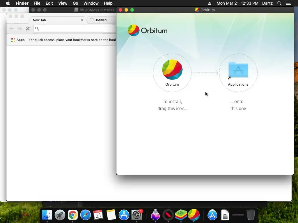298x223 pixels.
Task: Open the Apps bookmarks shortcut
Action: [x=18, y=40]
